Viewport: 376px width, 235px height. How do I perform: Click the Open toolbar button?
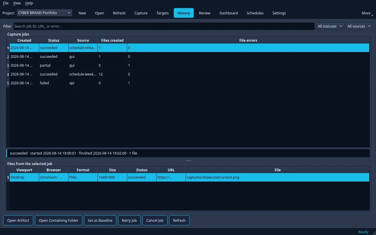pyautogui.click(x=100, y=13)
